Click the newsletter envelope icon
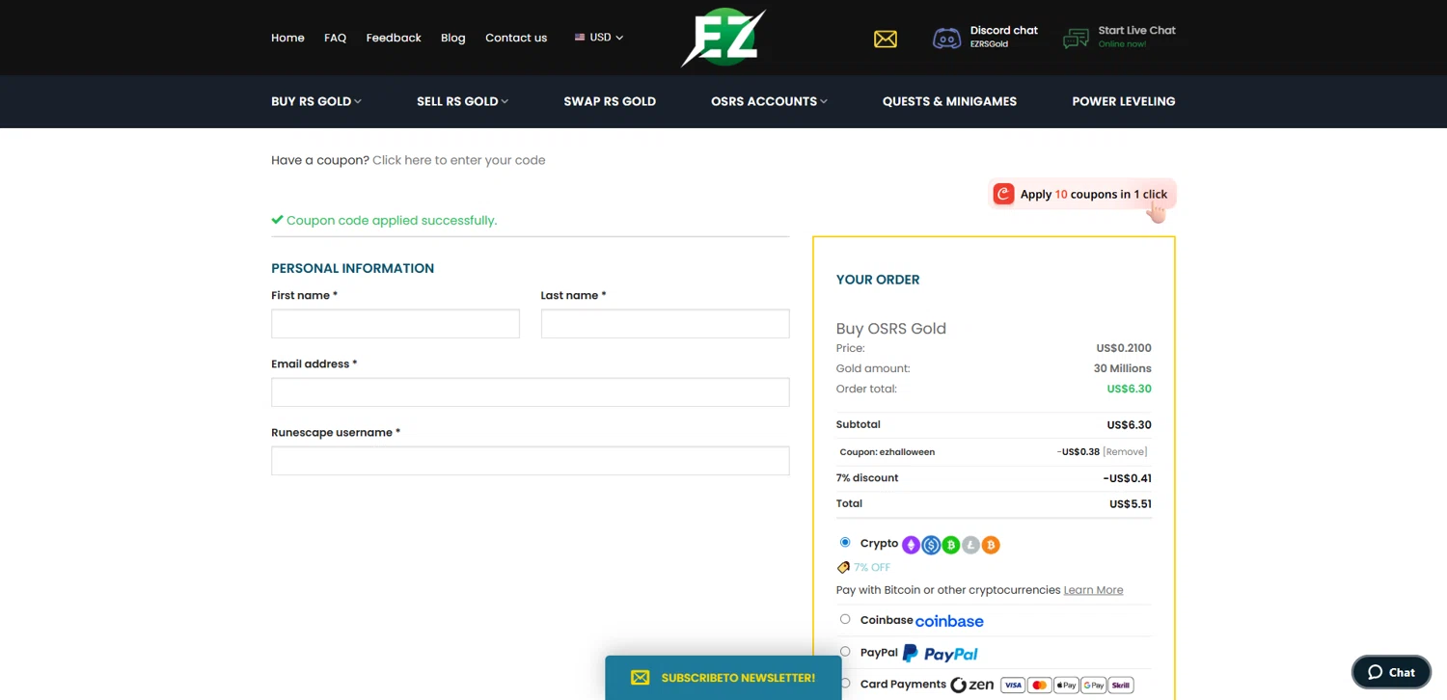Screen dimensions: 1447x700 [641, 678]
